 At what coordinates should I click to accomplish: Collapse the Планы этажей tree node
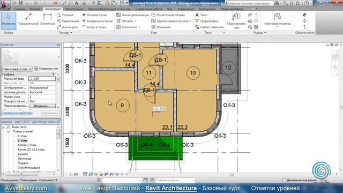pos(9,131)
